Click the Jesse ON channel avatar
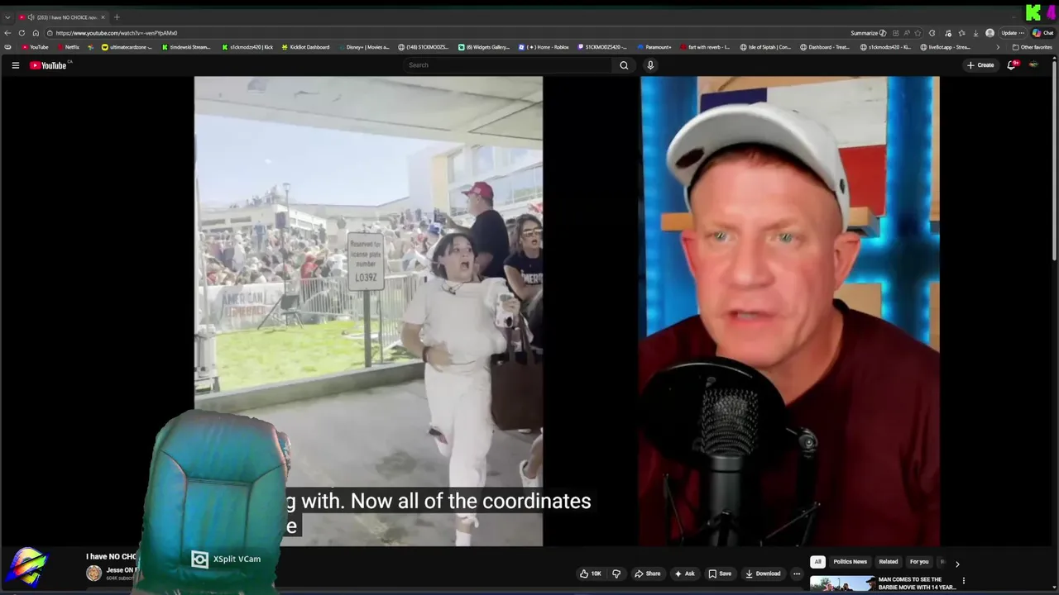 tap(93, 574)
